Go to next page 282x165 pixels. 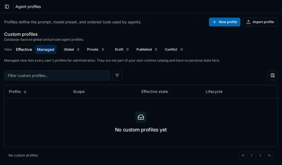pos(260,155)
